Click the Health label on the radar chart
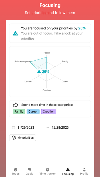The height and width of the screenshot is (177, 100). (x=46, y=53)
